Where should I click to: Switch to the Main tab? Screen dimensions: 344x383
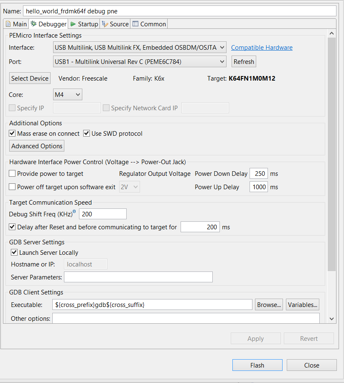pos(16,24)
